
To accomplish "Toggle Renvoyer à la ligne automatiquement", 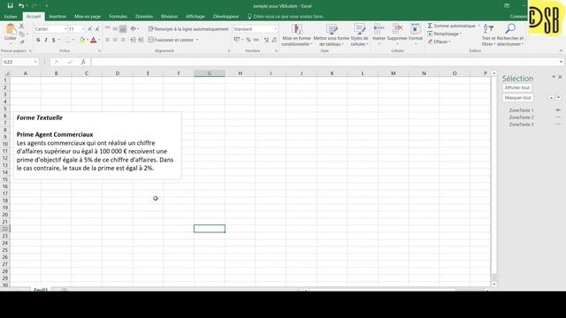I will point(188,29).
